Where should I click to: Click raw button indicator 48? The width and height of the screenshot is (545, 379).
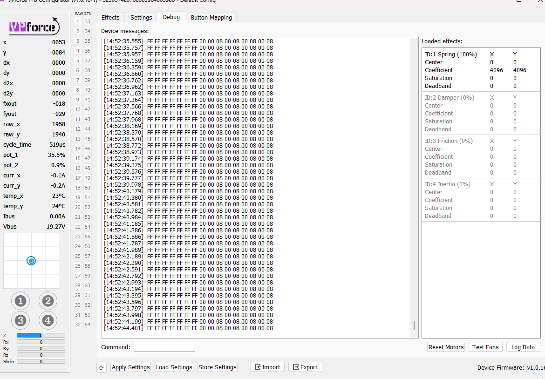click(x=88, y=168)
